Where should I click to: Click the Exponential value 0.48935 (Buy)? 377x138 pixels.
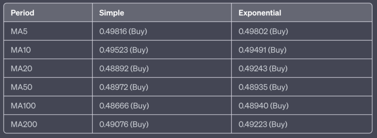(x=263, y=87)
